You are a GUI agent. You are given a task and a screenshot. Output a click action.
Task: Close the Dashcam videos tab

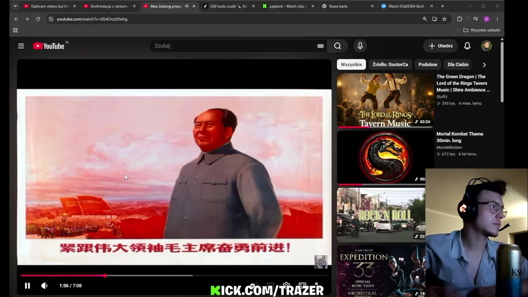(74, 6)
